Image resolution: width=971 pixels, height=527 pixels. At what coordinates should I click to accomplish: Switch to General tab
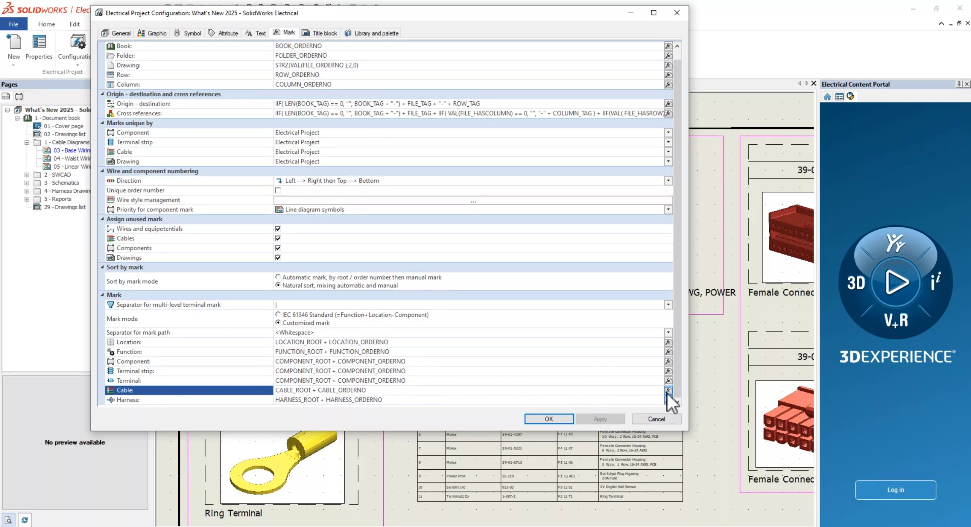pos(116,33)
